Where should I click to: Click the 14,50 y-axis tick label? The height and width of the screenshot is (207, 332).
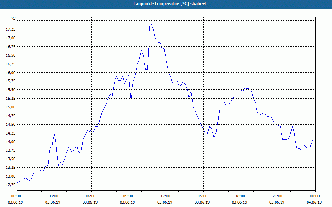[11, 125]
